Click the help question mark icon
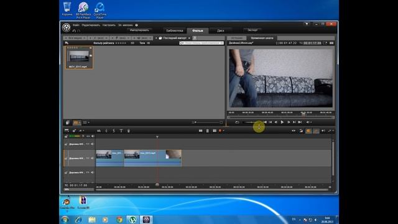Screen dimensions: 398x224 (x=137, y=25)
